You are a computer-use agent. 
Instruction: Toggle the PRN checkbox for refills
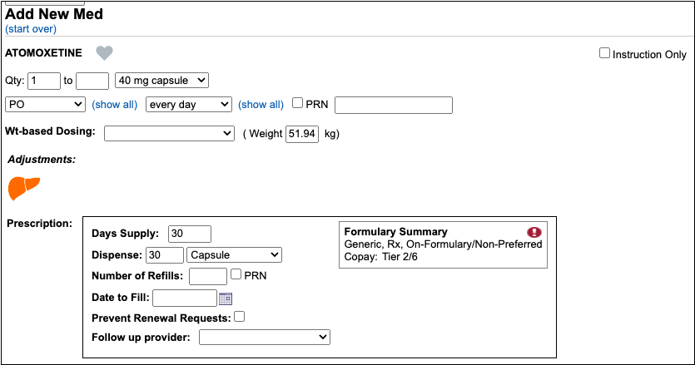[x=236, y=275]
